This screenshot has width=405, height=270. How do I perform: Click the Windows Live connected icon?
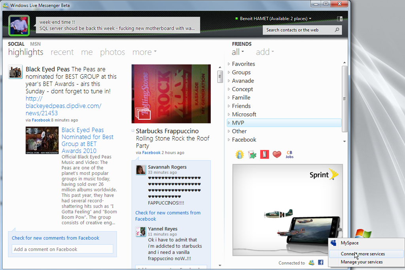312,262
